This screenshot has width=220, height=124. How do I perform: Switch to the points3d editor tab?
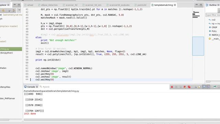point(141,5)
